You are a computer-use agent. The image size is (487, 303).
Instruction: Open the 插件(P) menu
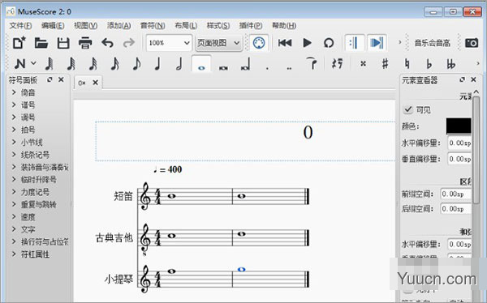pos(250,25)
